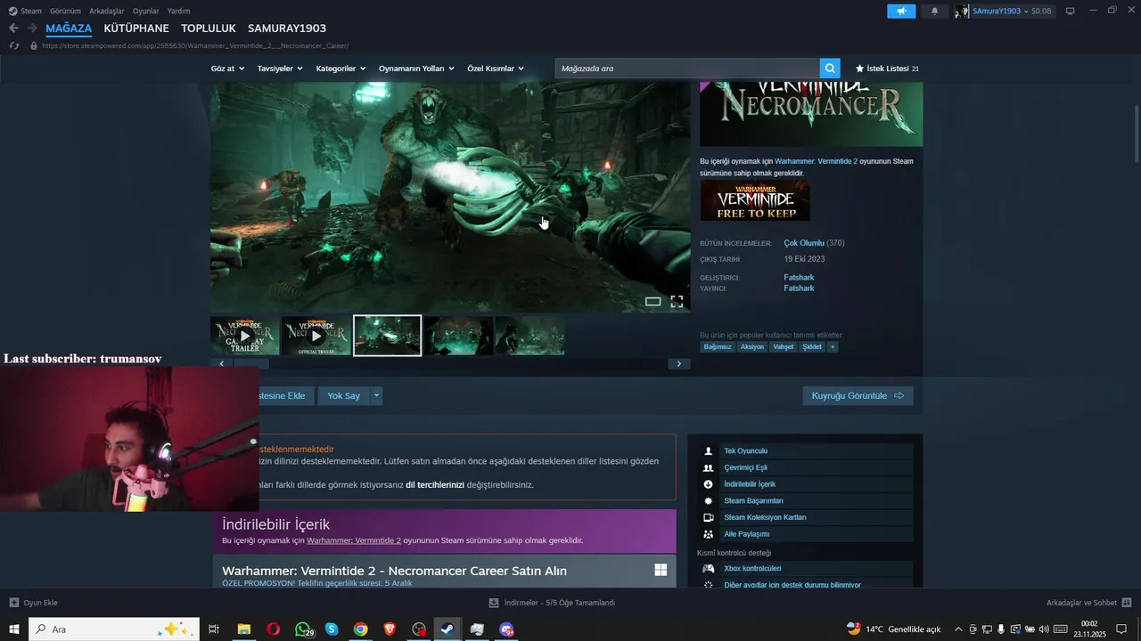This screenshot has width=1141, height=641.
Task: Click the Aksiyon tag
Action: [752, 346]
